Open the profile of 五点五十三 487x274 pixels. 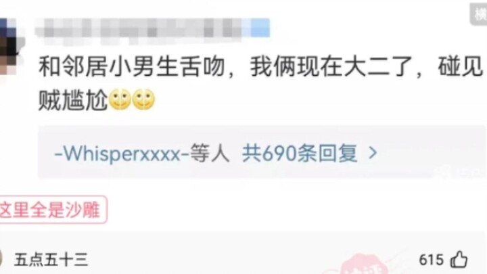tap(51, 260)
